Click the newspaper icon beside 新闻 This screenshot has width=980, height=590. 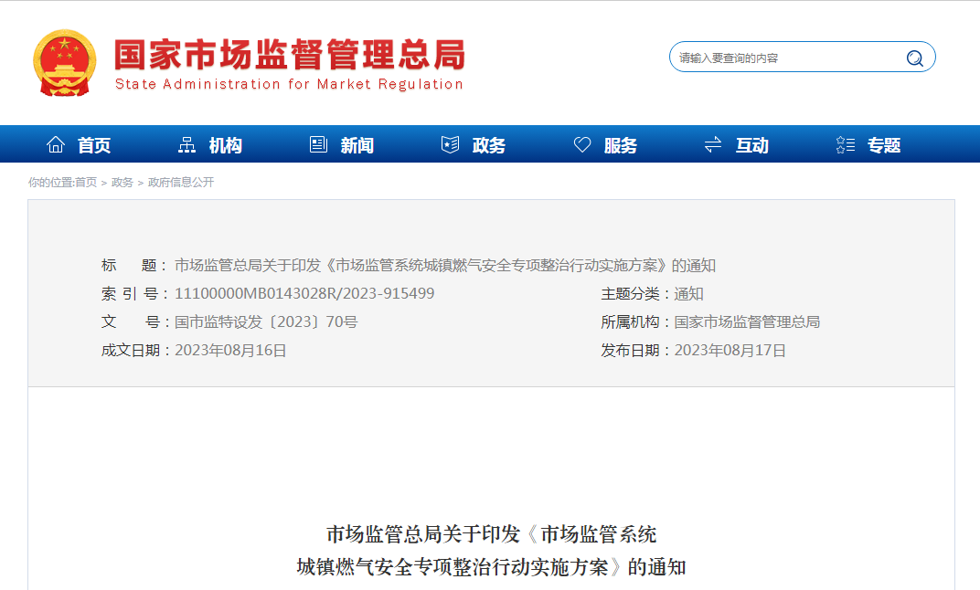pos(318,145)
